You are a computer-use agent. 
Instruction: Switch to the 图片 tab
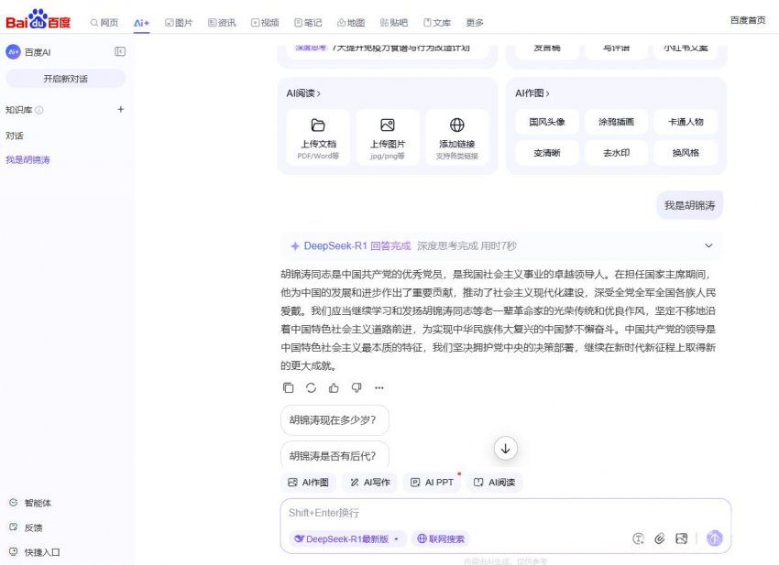point(179,22)
